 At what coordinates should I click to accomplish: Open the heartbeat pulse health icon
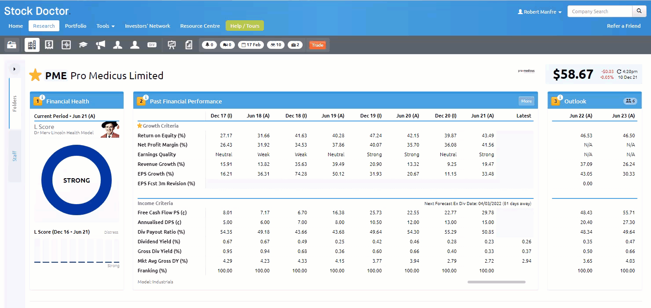66,45
